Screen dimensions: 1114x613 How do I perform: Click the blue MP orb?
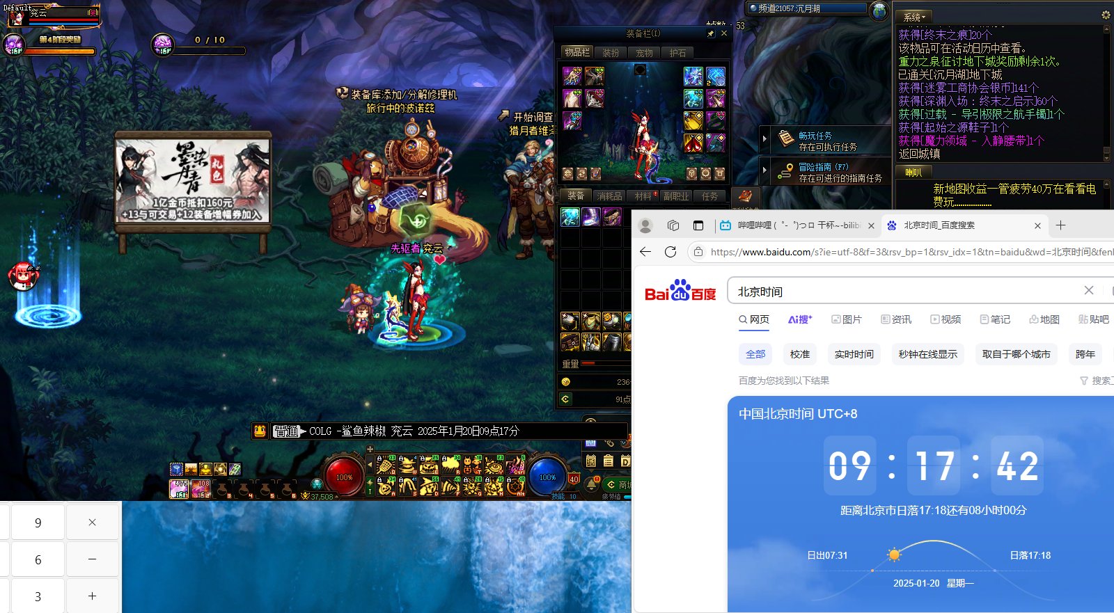point(547,477)
